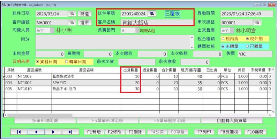Click F10離開 exit button
The height and width of the screenshot is (139, 277).
click(255, 132)
